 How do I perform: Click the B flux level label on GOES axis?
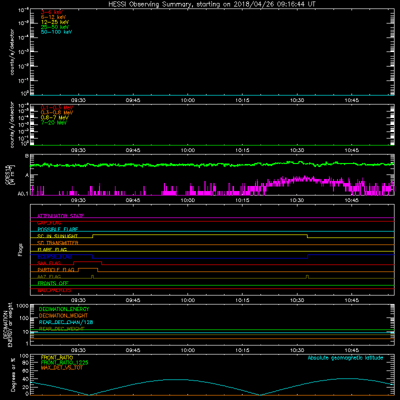tap(27, 156)
